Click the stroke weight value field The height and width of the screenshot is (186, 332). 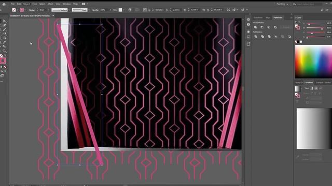point(43,10)
